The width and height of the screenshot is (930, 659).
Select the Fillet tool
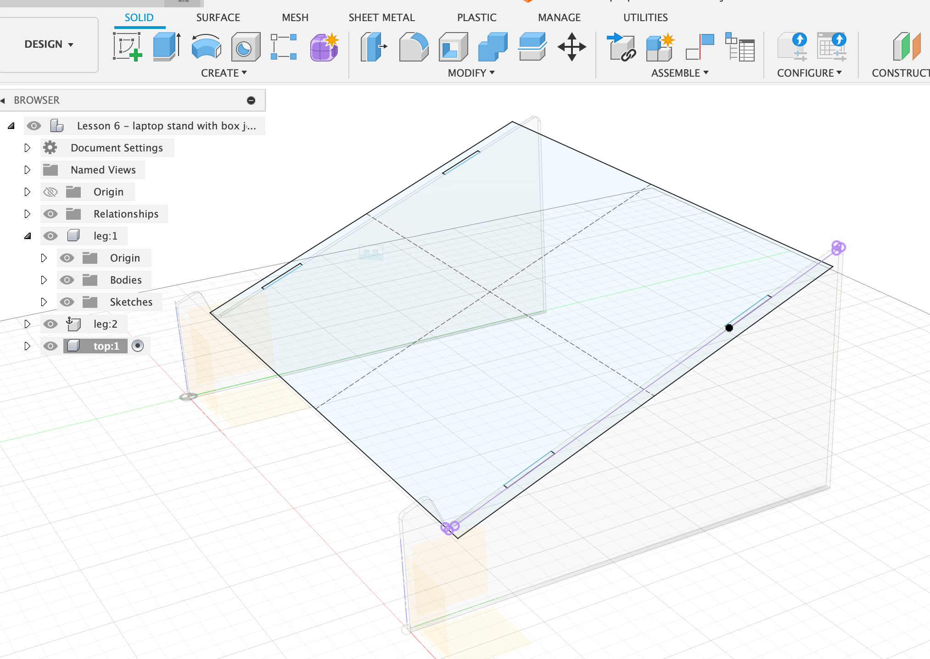click(413, 46)
